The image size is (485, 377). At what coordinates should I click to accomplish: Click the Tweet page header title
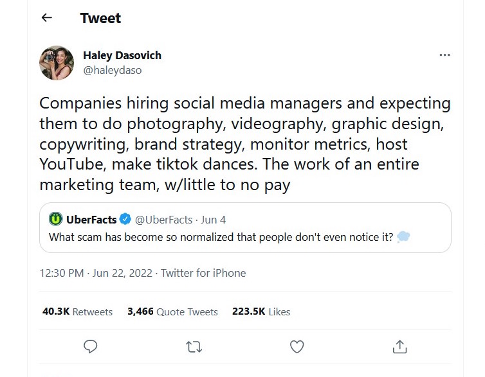100,18
